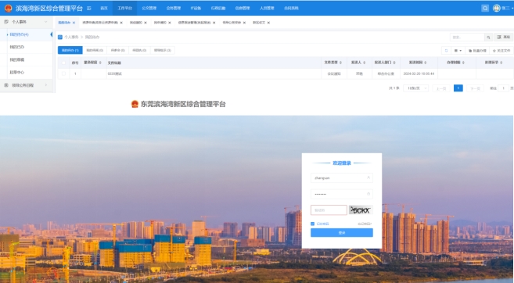
Task: Click the sidebar collapse icon beside platform title
Action: 89,8
